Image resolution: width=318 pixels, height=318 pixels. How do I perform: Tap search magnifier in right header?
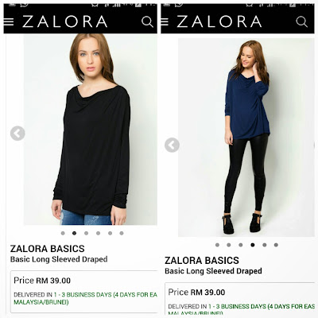point(301,21)
